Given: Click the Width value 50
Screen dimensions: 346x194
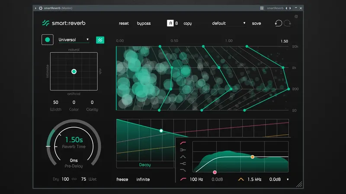Looking at the screenshot, I should coord(56,102).
